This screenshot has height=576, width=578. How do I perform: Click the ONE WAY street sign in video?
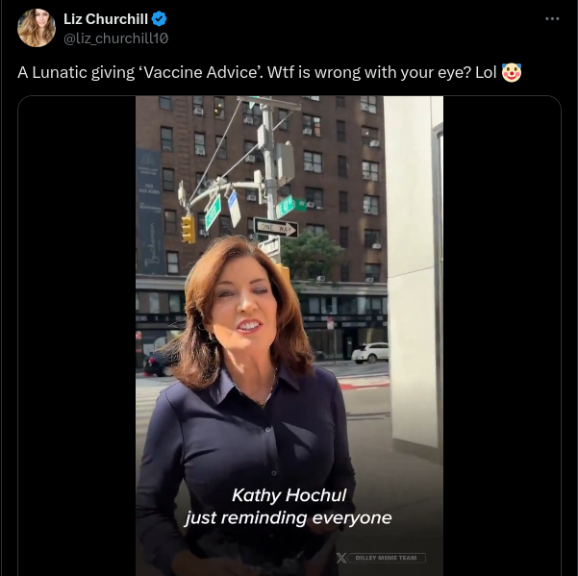tap(276, 229)
